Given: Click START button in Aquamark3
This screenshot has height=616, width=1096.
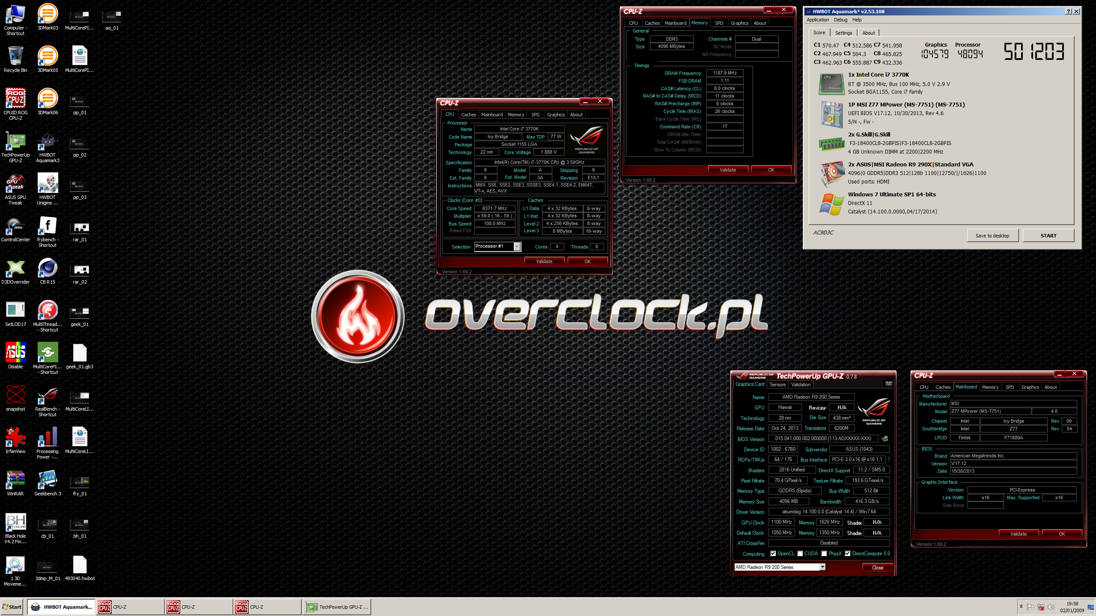Looking at the screenshot, I should tap(1048, 236).
